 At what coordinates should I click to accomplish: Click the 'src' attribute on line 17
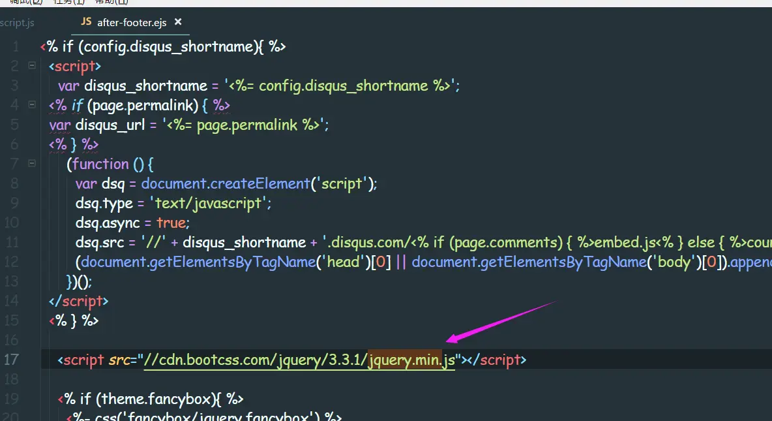coord(118,360)
